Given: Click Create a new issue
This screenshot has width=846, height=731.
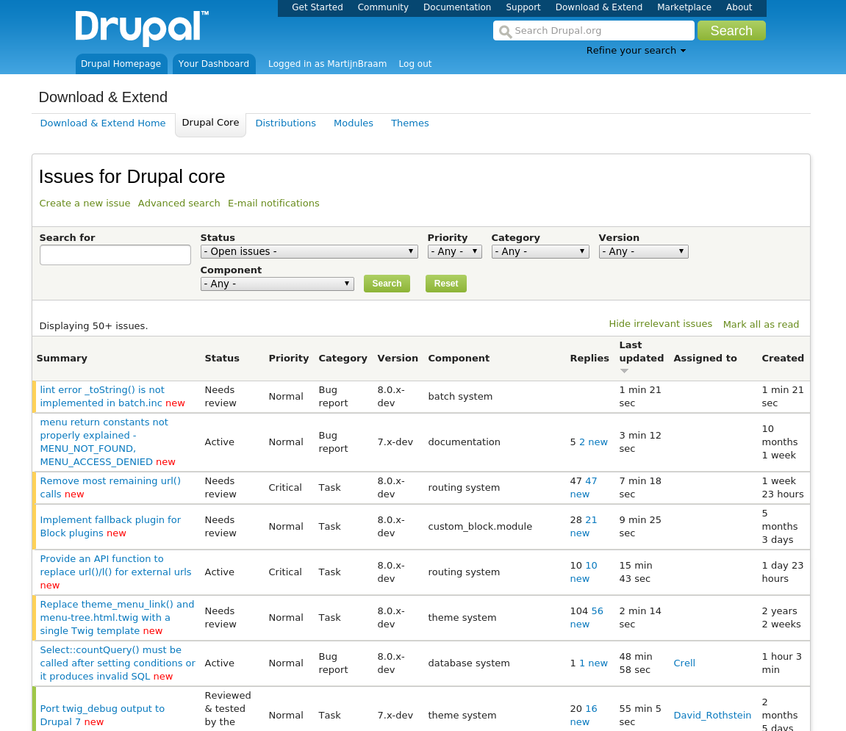Looking at the screenshot, I should [x=85, y=204].
